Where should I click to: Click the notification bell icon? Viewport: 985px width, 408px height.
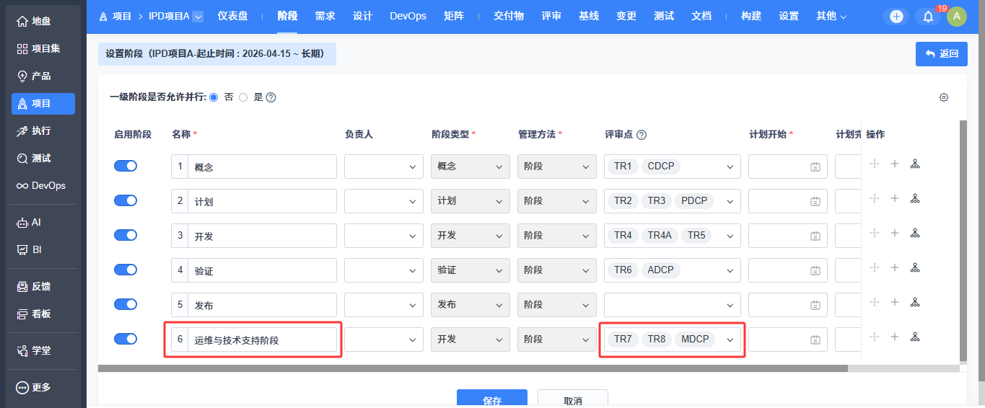[929, 17]
